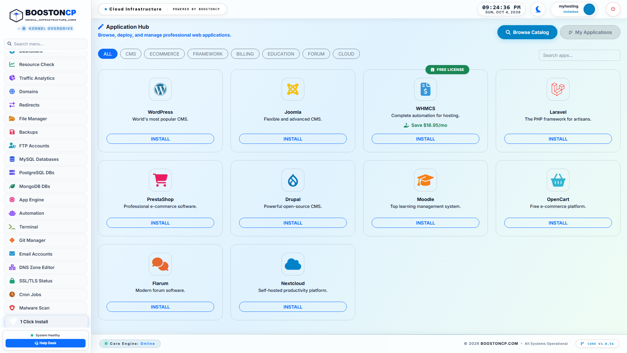Select the ALL category filter

point(108,54)
